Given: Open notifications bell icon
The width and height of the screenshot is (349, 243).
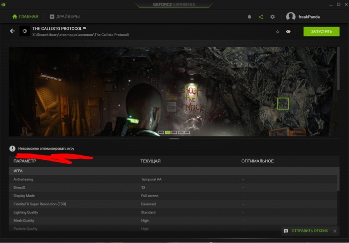Looking at the screenshot, I should pyautogui.click(x=249, y=17).
